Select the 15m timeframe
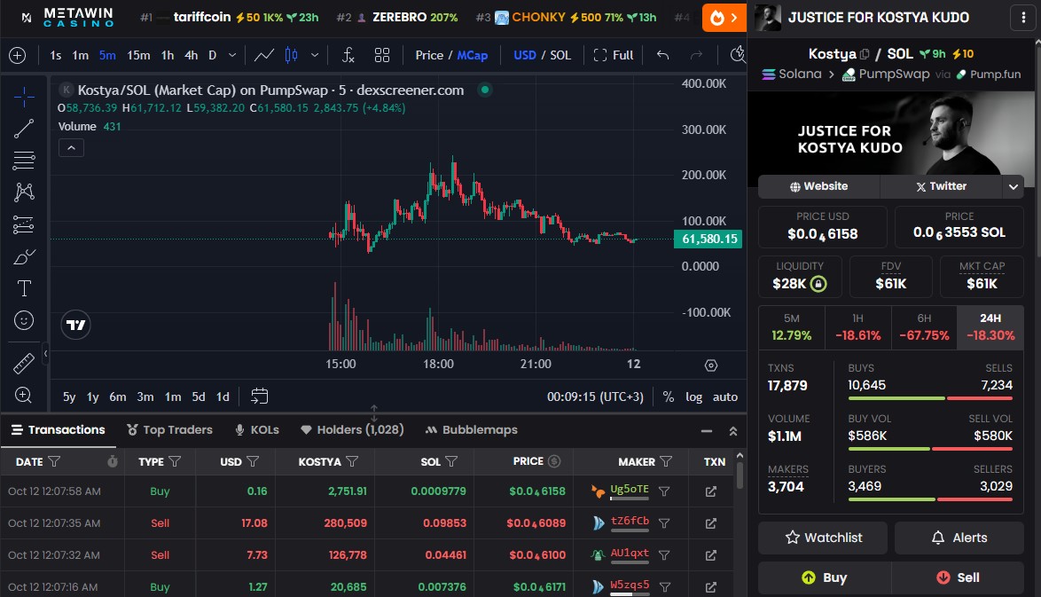 coord(138,55)
